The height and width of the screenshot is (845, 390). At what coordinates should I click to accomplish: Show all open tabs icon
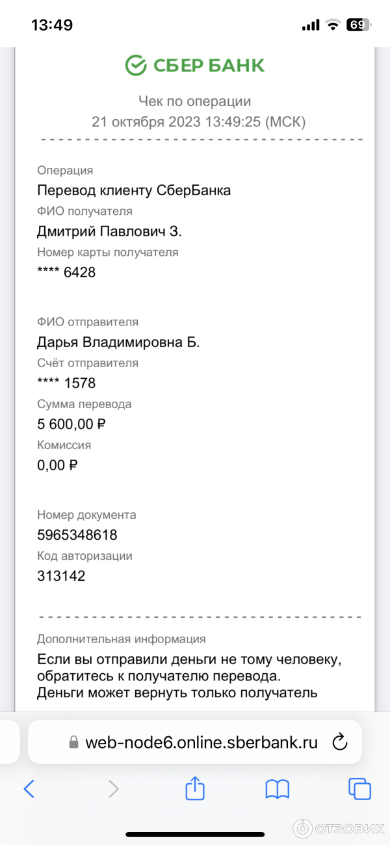[359, 789]
